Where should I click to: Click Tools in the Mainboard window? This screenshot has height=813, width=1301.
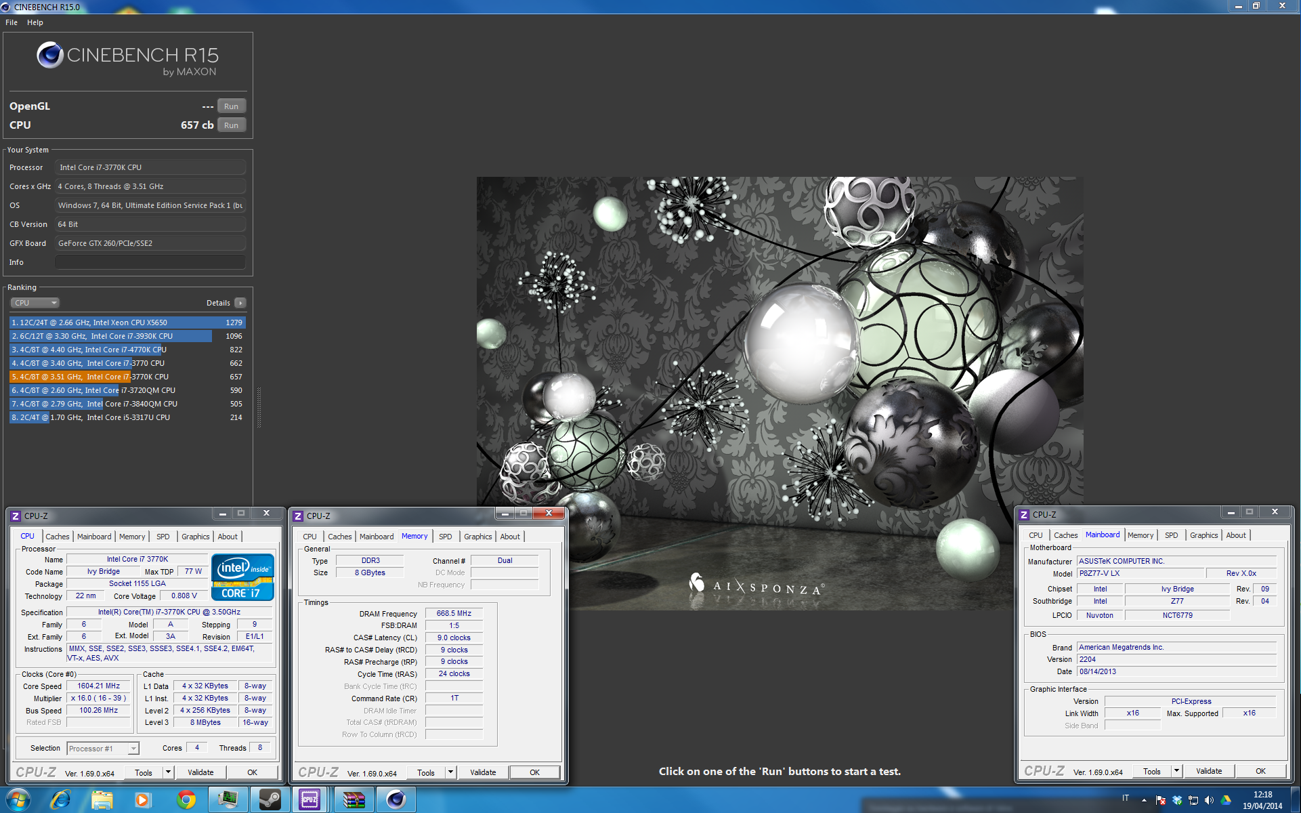click(1152, 771)
